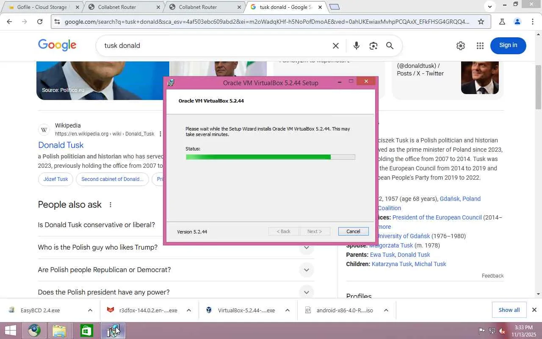The width and height of the screenshot is (542, 339).
Task: Submit search with the magnifier icon
Action: [390, 46]
